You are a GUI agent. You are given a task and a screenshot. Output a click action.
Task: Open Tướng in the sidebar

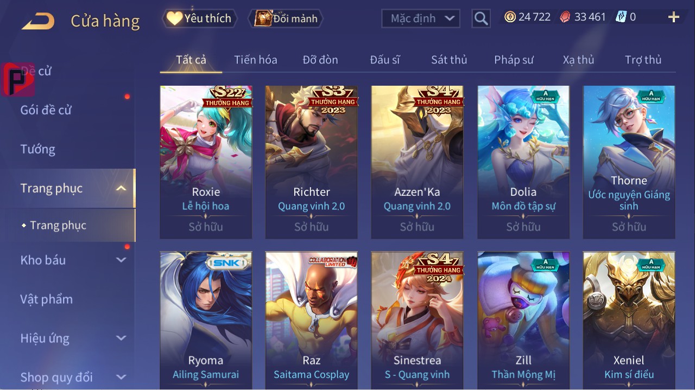click(38, 149)
